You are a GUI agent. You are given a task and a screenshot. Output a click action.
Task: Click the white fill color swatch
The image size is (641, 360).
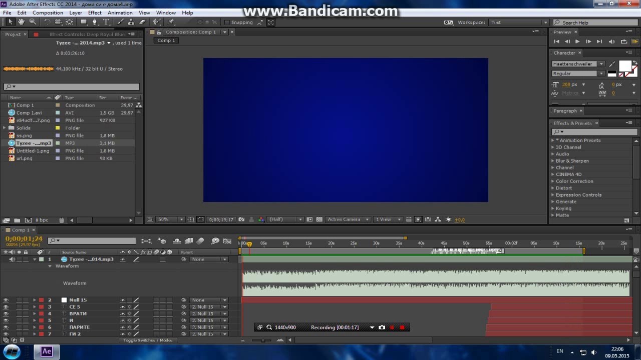[x=624, y=66]
